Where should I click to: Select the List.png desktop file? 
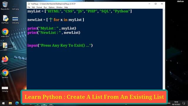[5, 89]
